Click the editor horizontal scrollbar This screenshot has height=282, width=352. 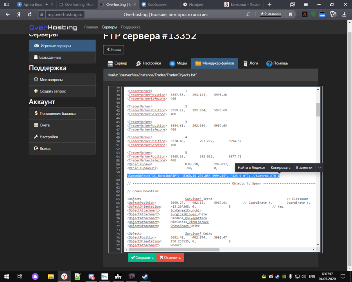click(174, 249)
